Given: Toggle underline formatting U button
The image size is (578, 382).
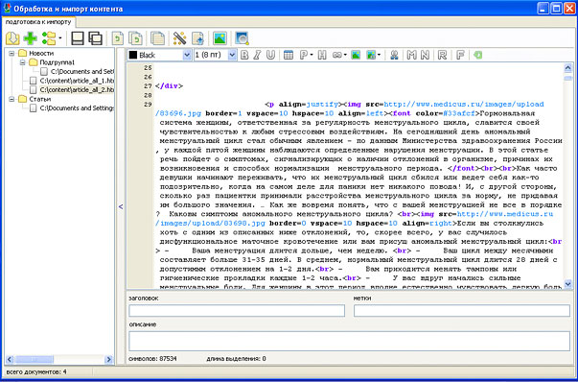Looking at the screenshot, I should (x=270, y=55).
